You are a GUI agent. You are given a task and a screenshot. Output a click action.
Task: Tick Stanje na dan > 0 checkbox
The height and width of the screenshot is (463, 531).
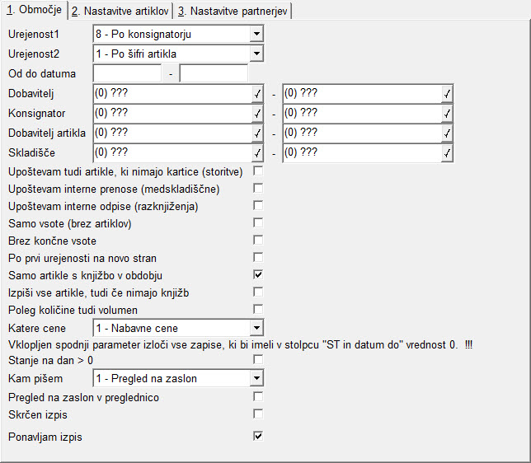coord(258,359)
